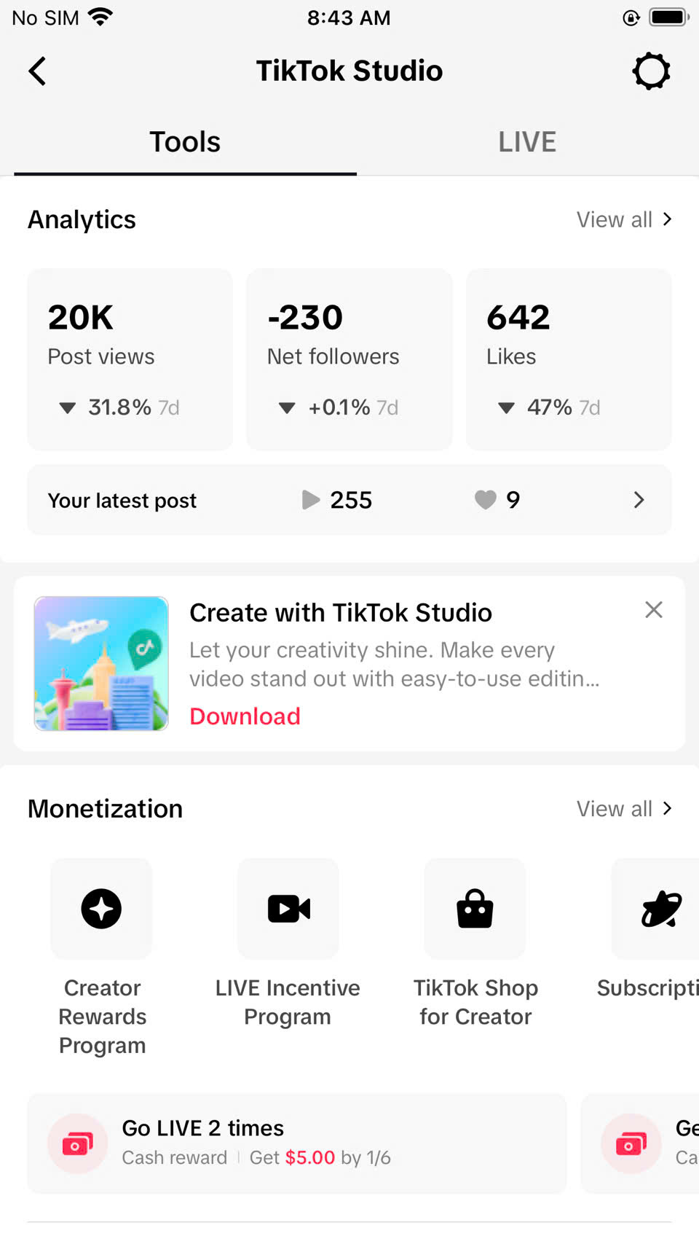699x1244 pixels.
Task: Switch to the LIVE tab
Action: pyautogui.click(x=527, y=142)
